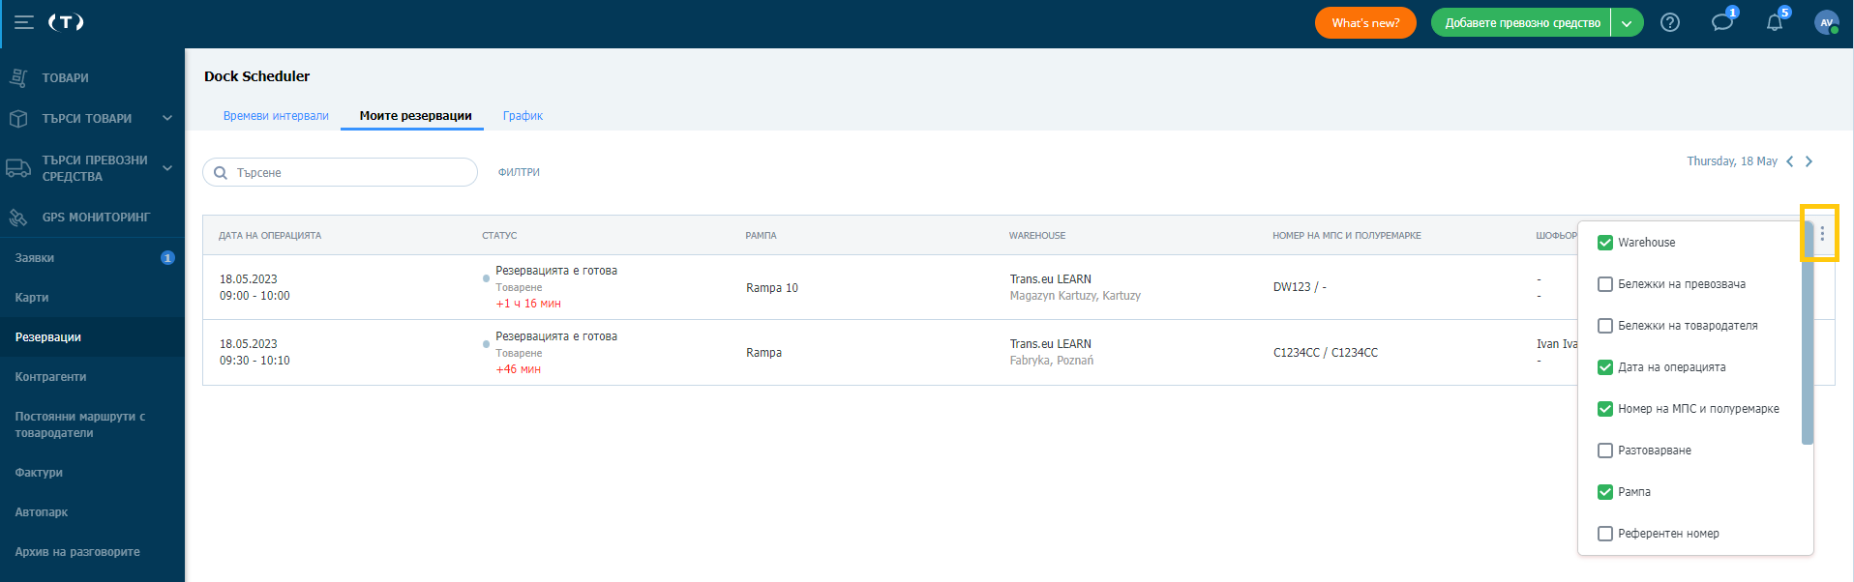Select the Моите резервации tab
1854x582 pixels.
pos(416,116)
